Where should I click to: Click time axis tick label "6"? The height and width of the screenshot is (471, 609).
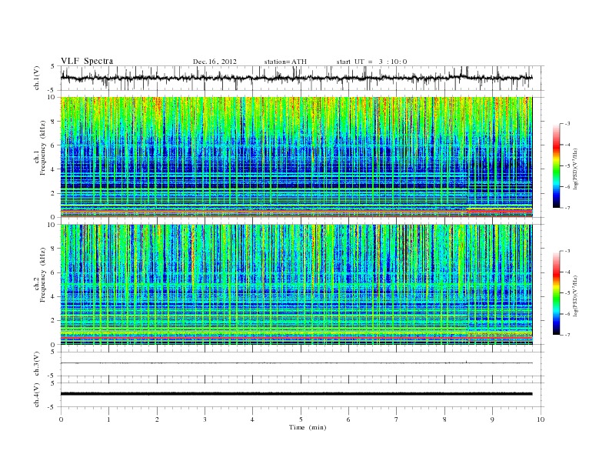349,419
